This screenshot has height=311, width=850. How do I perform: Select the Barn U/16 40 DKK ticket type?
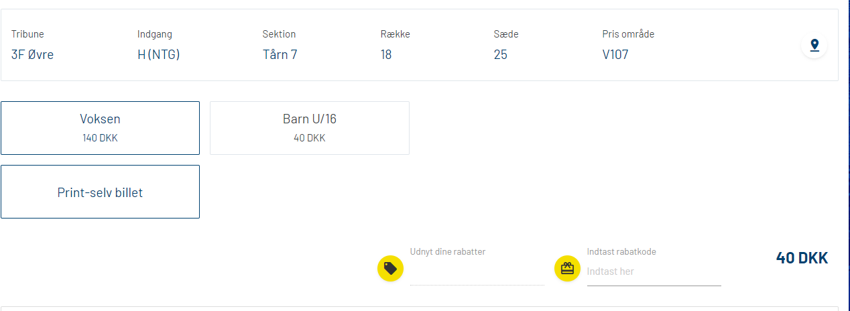coord(310,128)
